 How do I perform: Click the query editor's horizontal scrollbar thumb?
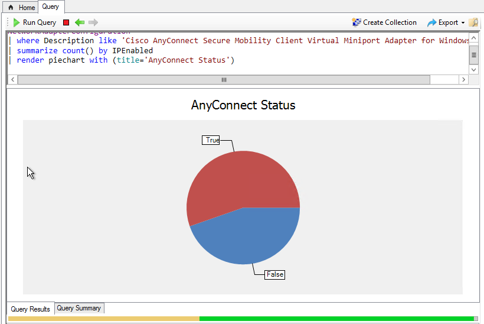pyautogui.click(x=224, y=79)
